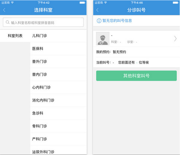Open 急诊科 department

pos(38,113)
